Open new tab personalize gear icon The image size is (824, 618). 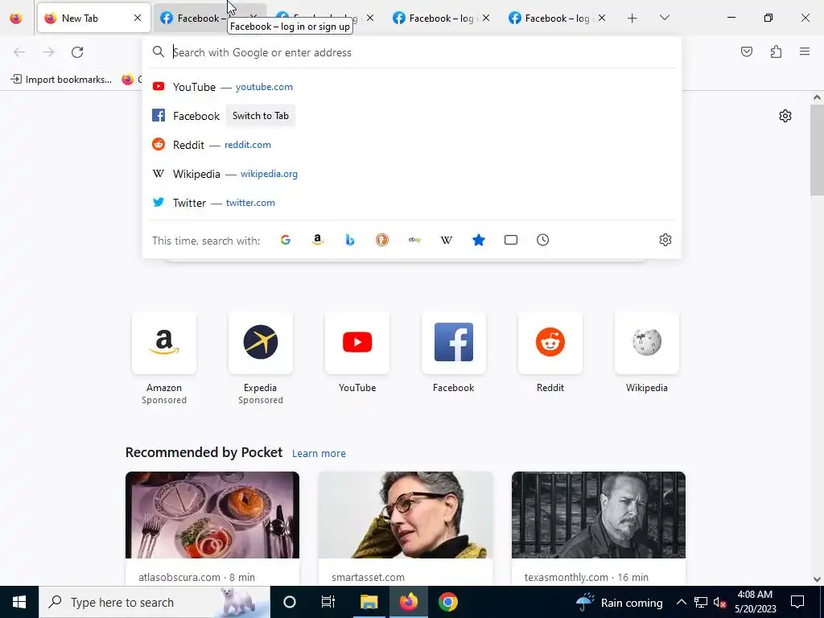pyautogui.click(x=785, y=116)
